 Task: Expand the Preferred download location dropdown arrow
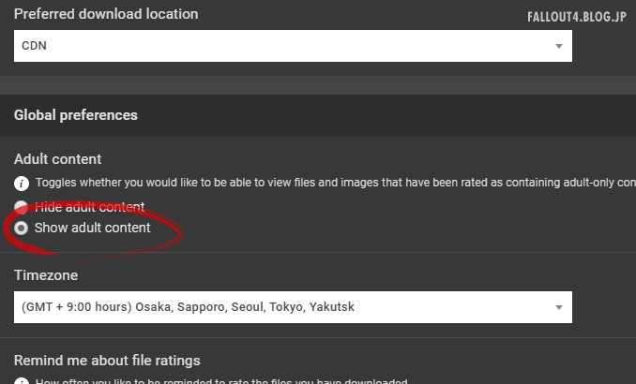tap(559, 46)
